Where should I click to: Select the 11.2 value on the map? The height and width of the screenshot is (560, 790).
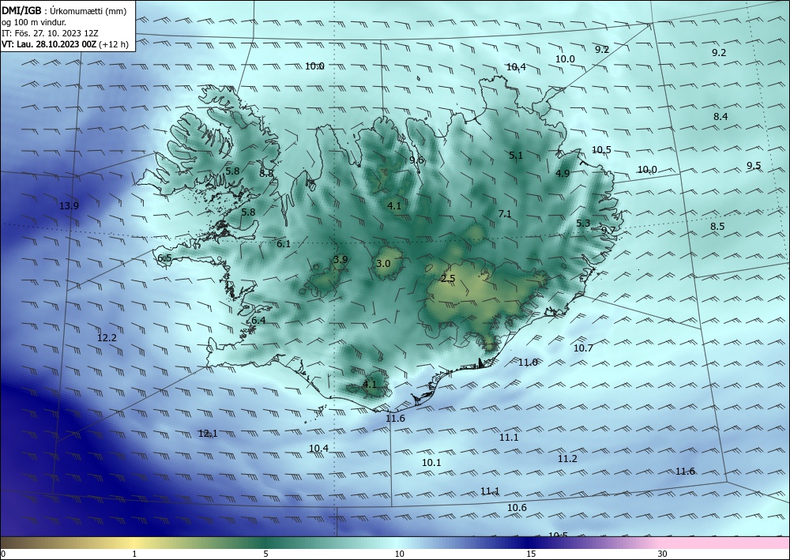pos(567,458)
